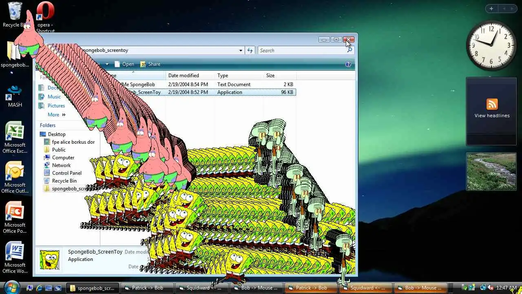The height and width of the screenshot is (294, 522).
Task: Maximize the spongebob_screentoy Explorer window
Action: pyautogui.click(x=336, y=40)
